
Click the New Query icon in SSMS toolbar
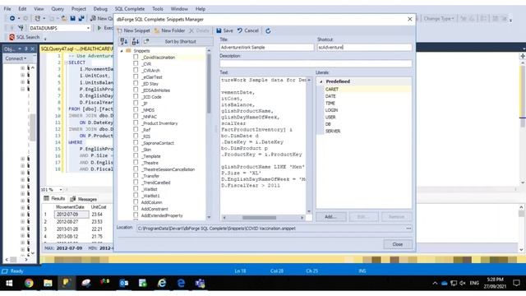click(93, 18)
